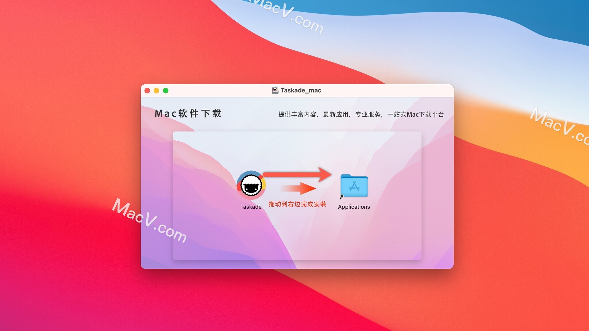Click the yellow minimize button
Image resolution: width=589 pixels, height=331 pixels.
157,90
